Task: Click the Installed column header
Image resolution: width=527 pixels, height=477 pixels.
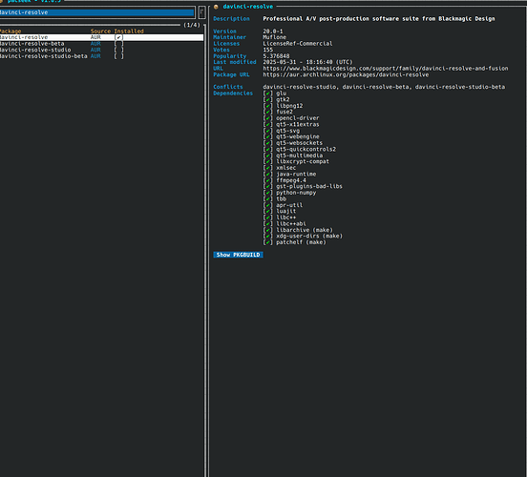Action: (129, 31)
